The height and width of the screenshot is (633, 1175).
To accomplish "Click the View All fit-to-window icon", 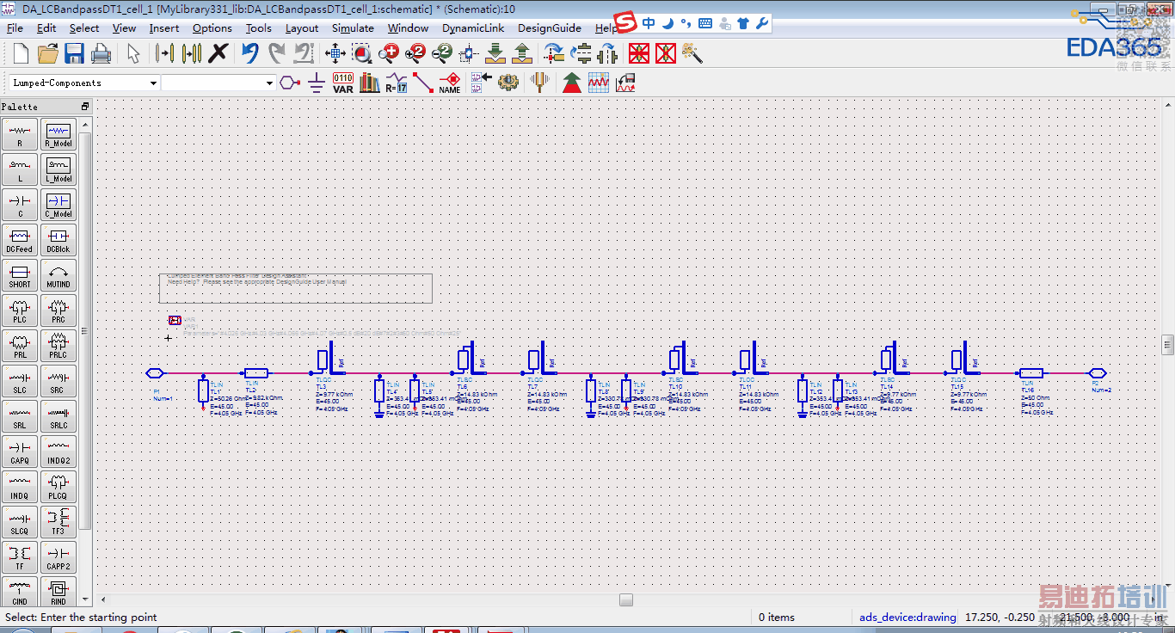I will coord(335,53).
